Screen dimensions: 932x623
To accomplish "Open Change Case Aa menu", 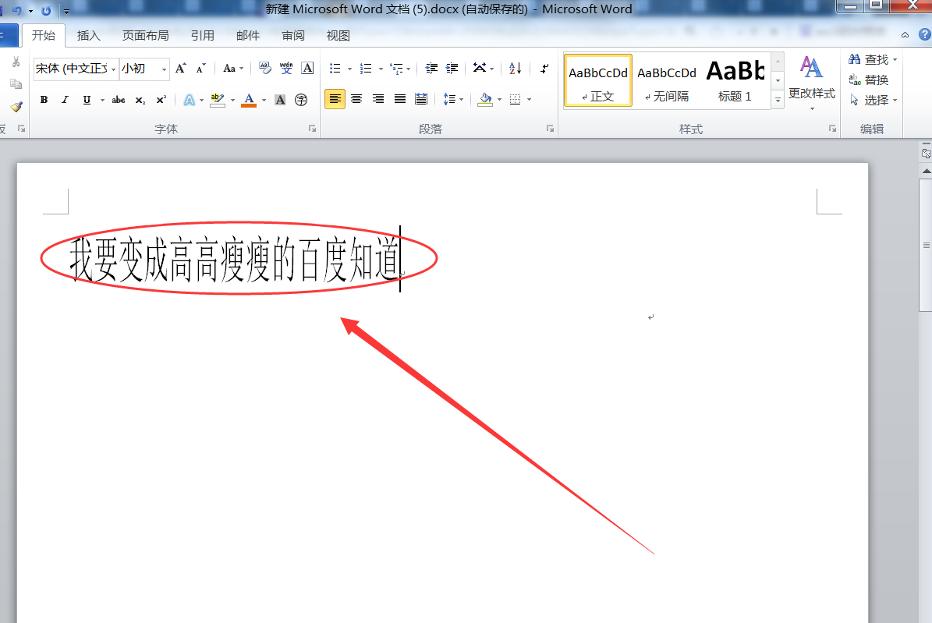I will [233, 69].
